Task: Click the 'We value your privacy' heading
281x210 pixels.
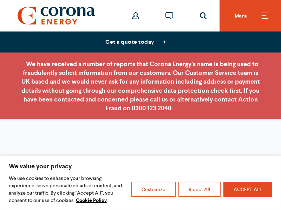Action: 40,166
